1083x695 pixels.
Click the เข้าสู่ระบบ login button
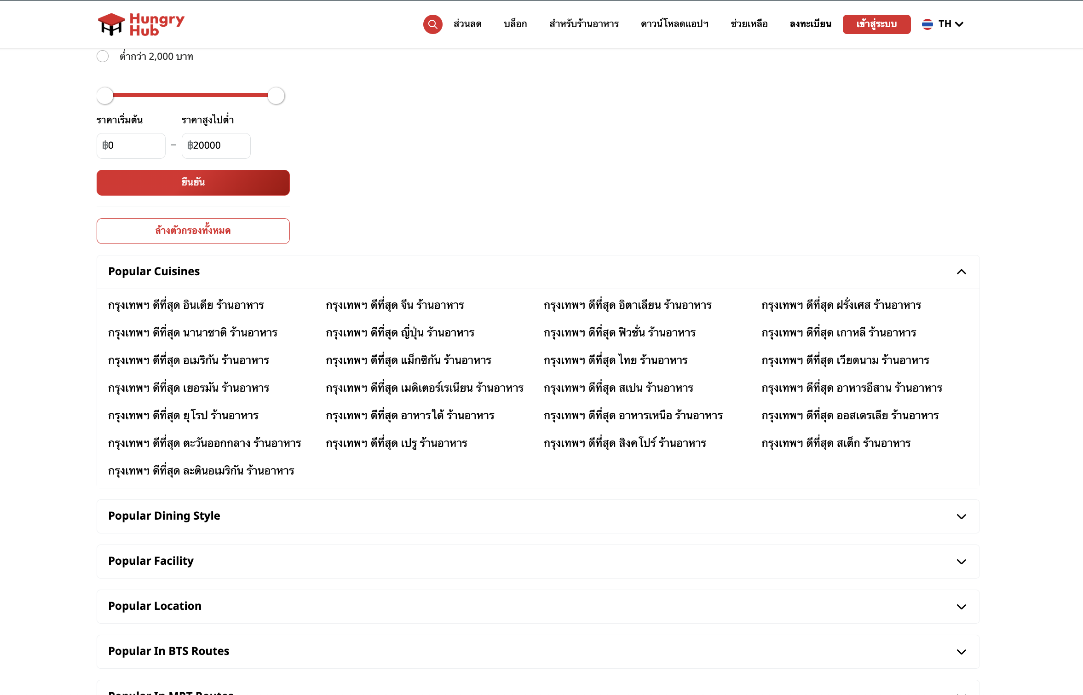pos(876,24)
